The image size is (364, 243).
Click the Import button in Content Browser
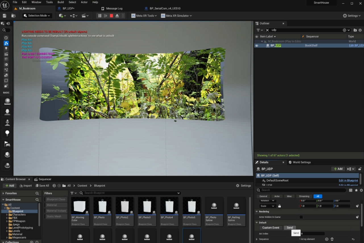coord(26,186)
